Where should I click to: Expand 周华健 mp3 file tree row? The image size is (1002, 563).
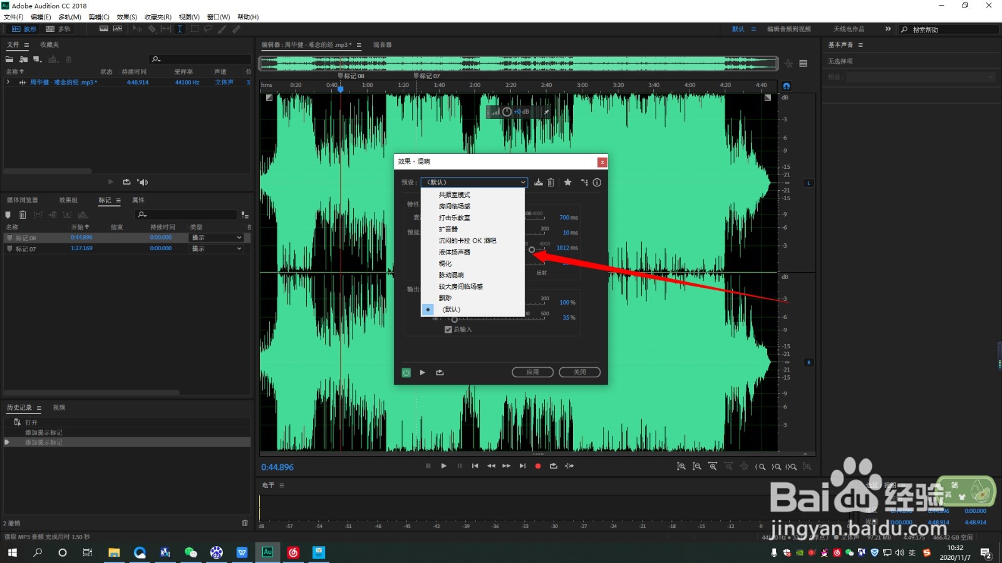[x=8, y=82]
